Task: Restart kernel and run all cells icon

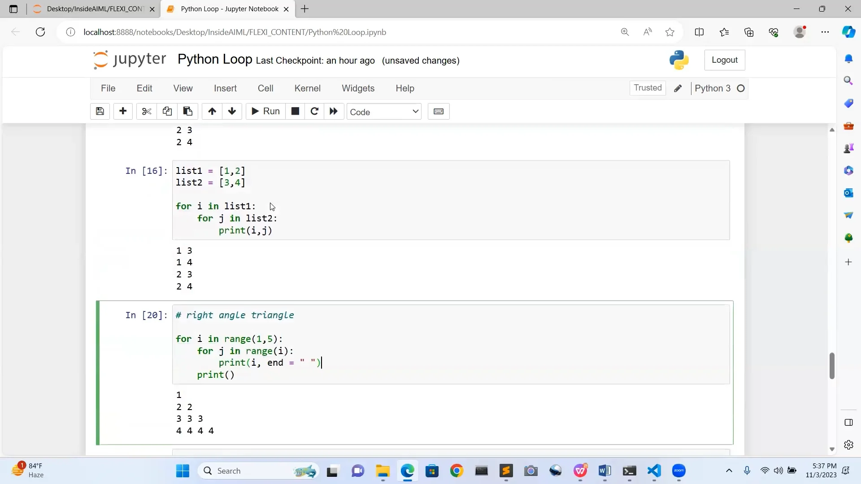Action: 334,112
